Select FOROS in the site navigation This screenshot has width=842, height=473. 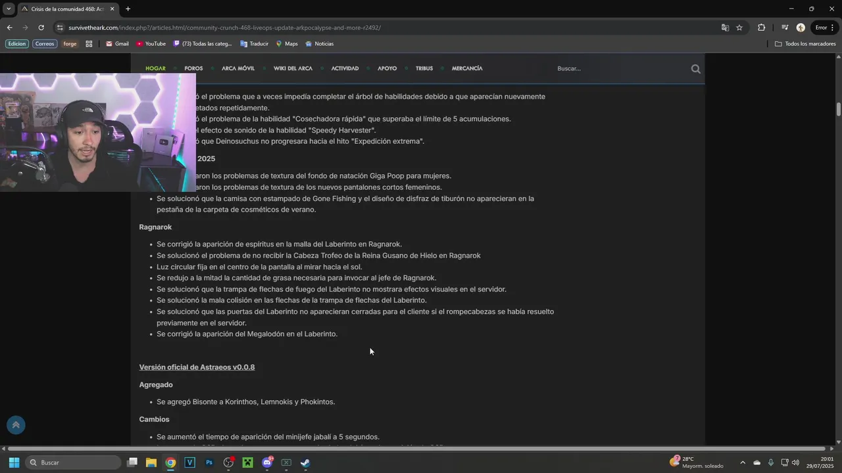coord(193,68)
